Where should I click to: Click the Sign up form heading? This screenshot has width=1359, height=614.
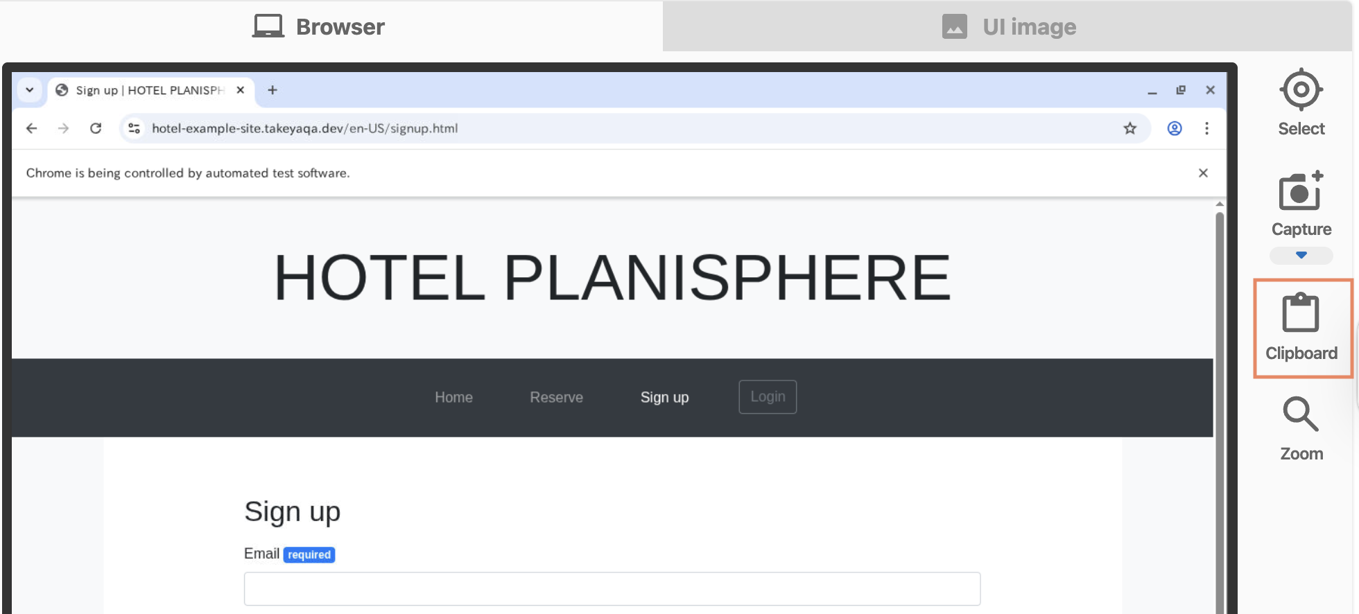coord(292,512)
